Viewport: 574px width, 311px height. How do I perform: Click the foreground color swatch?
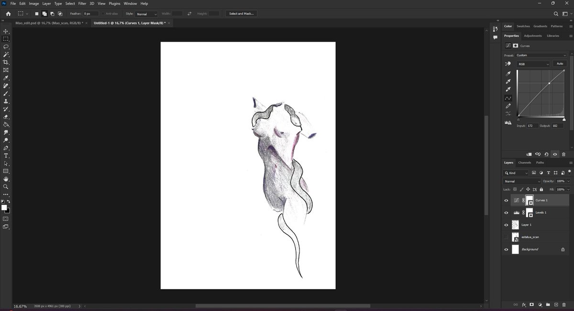pyautogui.click(x=4, y=207)
